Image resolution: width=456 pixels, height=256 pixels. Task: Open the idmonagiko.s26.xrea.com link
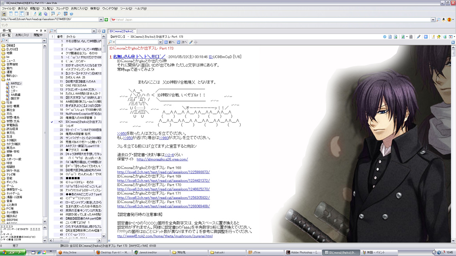point(162,159)
